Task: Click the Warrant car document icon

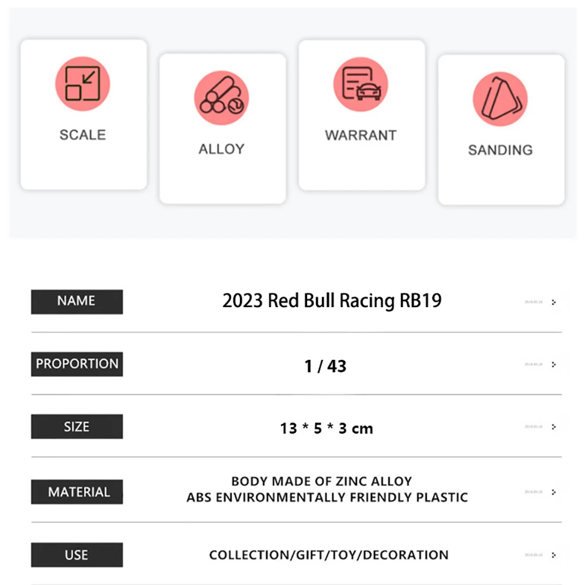Action: point(361,84)
